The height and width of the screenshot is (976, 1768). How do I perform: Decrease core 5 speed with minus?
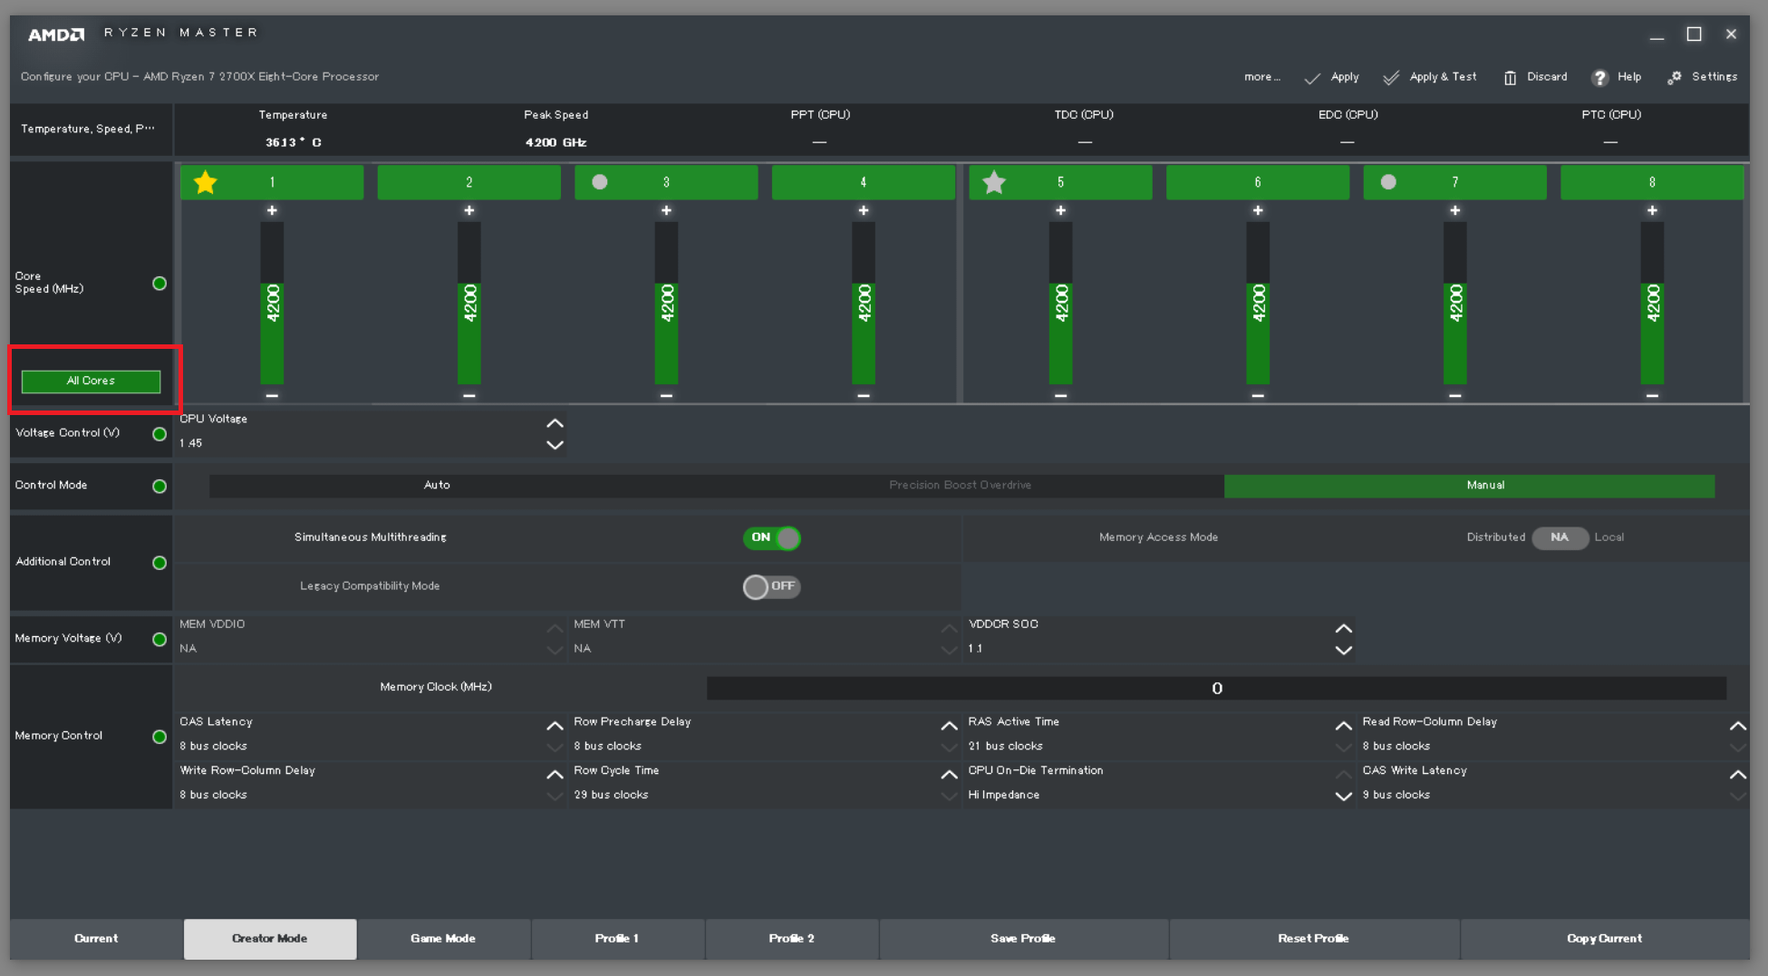pos(1060,395)
